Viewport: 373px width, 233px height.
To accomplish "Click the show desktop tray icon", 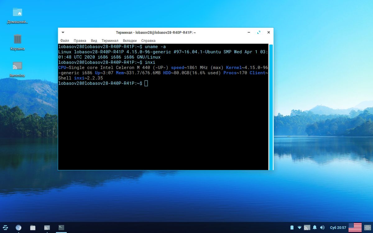I will pos(368,228).
